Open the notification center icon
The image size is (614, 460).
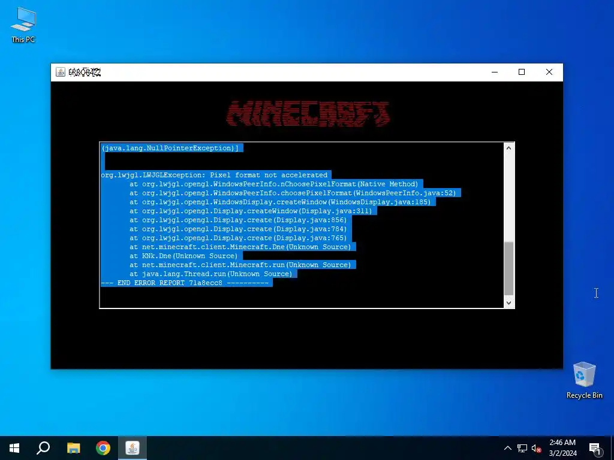(x=595, y=448)
